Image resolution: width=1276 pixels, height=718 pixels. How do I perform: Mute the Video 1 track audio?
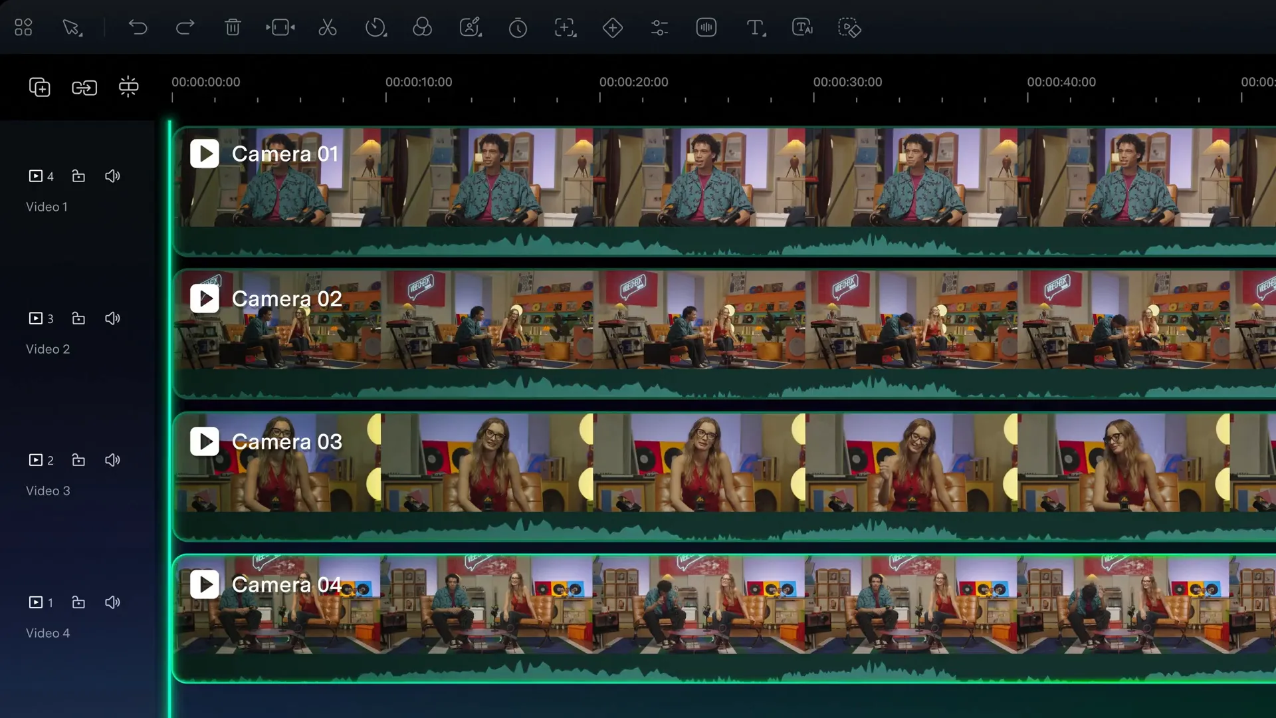[112, 176]
